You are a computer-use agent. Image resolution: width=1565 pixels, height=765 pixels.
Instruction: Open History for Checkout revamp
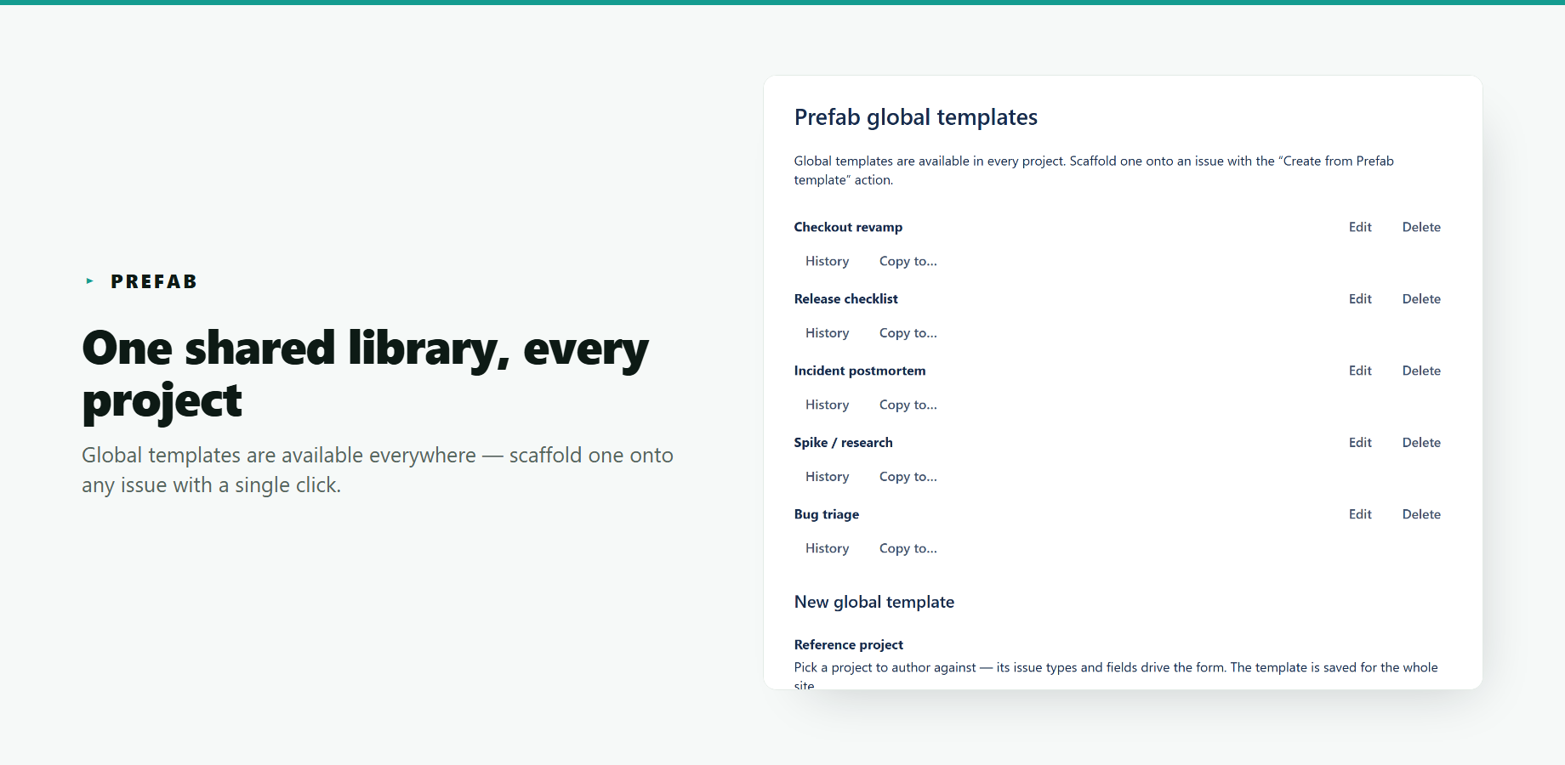click(x=827, y=261)
